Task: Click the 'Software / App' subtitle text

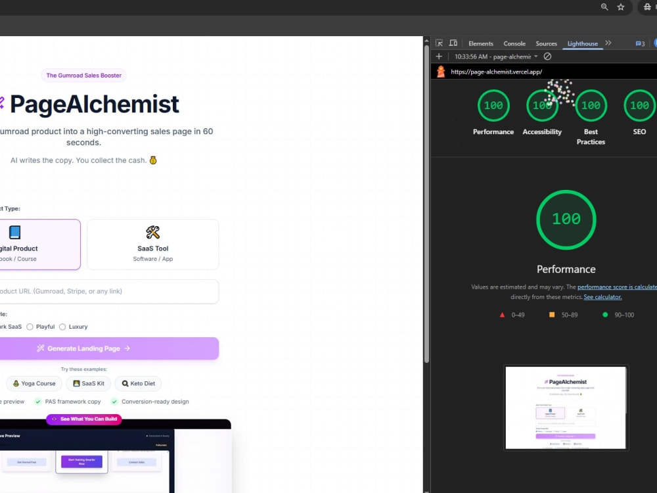Action: coord(152,258)
